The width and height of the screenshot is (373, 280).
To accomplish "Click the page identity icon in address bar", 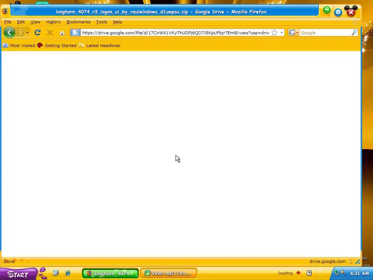I will tap(75, 32).
